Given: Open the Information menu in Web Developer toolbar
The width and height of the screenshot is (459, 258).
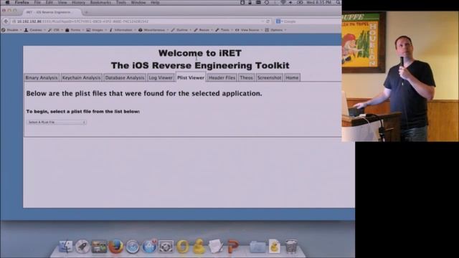Looking at the screenshot, I should [123, 30].
